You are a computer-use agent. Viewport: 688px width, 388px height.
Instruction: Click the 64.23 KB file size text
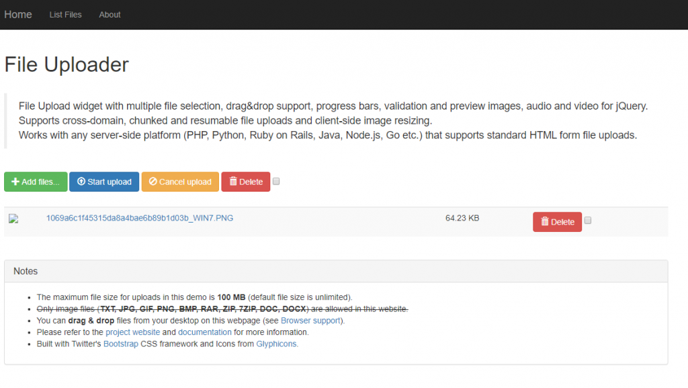click(x=462, y=218)
